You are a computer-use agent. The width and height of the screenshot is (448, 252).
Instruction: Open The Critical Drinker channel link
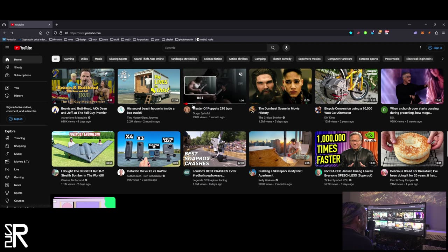pos(270,118)
